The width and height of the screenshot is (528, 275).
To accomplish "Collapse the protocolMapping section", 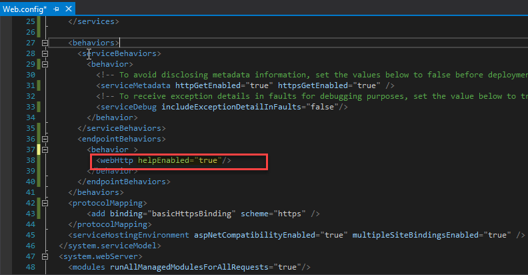I will click(x=45, y=203).
